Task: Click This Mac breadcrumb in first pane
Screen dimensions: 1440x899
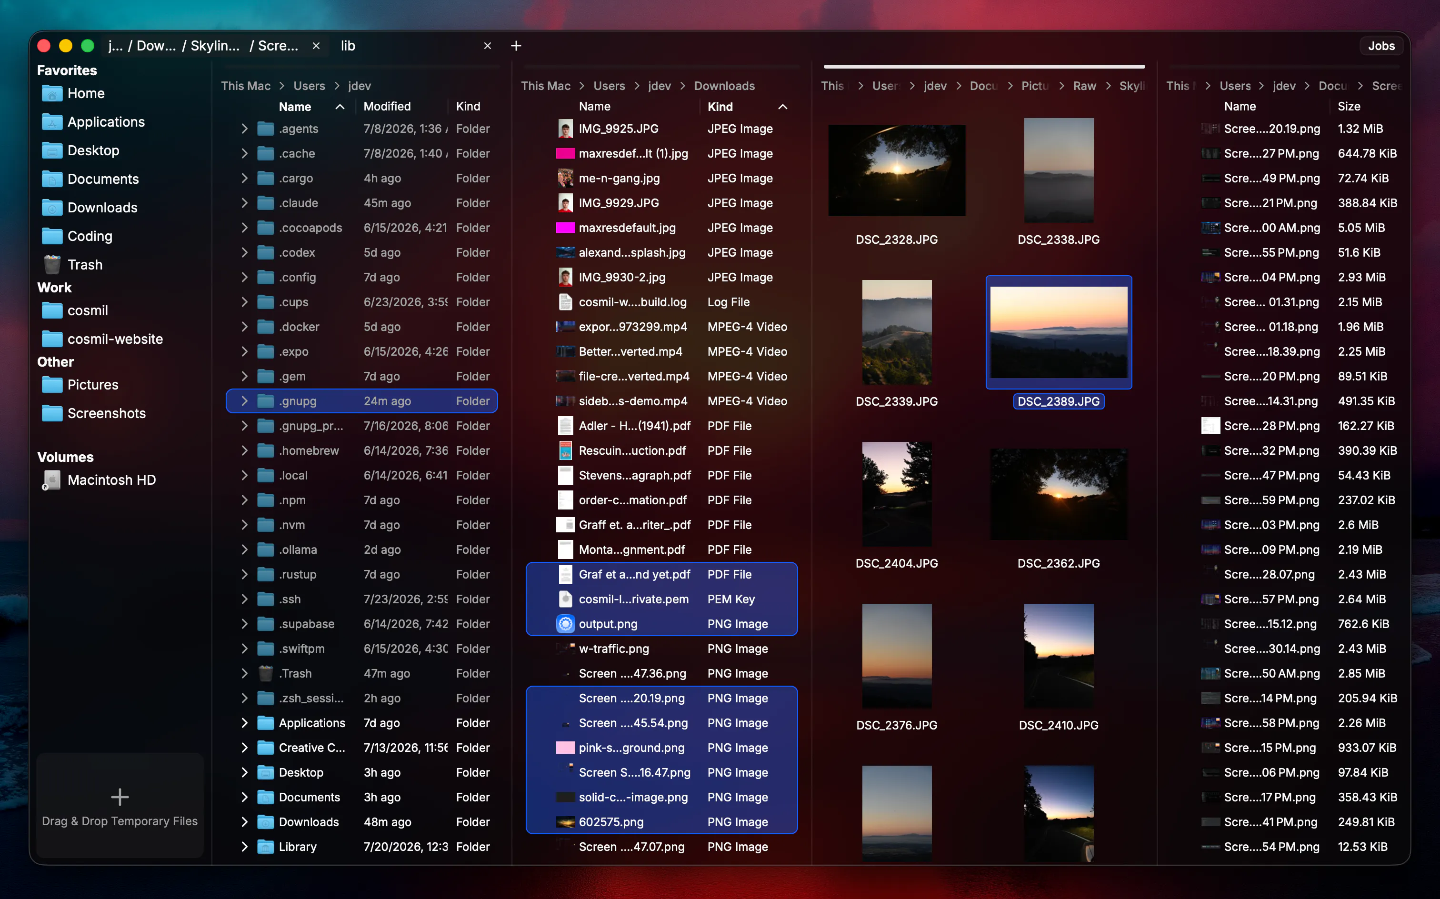Action: pyautogui.click(x=246, y=86)
